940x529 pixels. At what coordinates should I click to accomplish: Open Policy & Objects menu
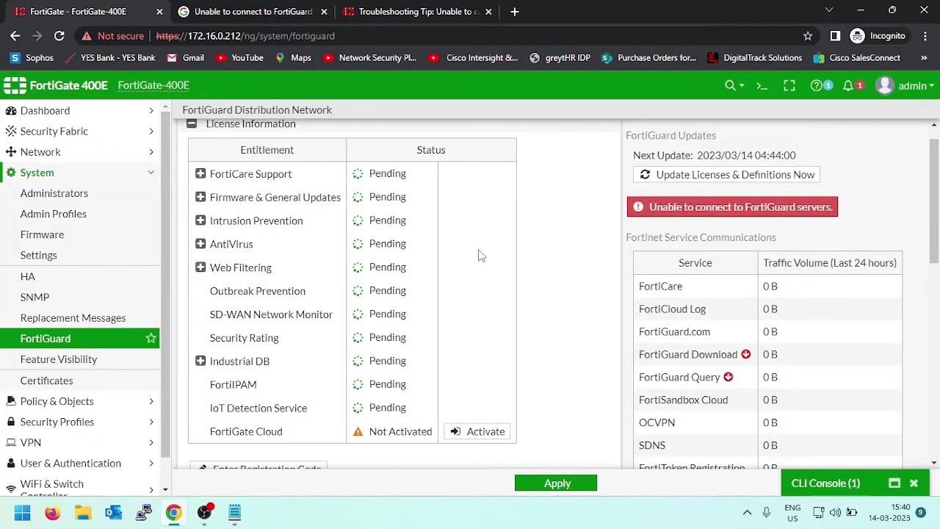coord(79,401)
